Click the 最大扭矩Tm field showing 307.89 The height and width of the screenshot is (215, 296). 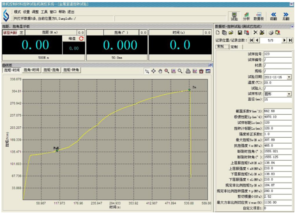[x=278, y=140]
